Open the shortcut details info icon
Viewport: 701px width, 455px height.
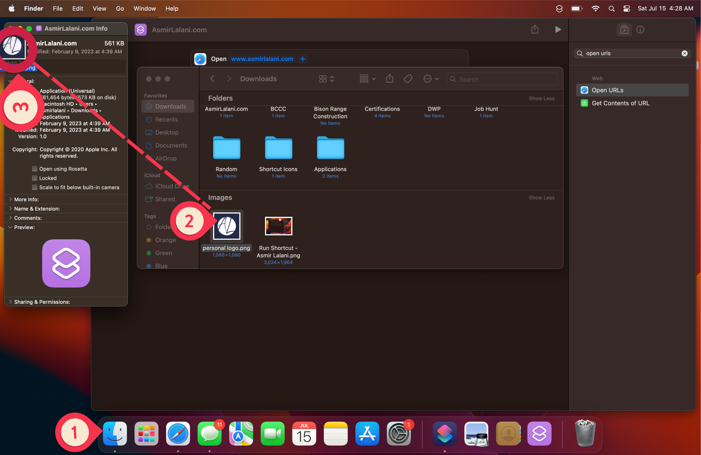point(640,29)
